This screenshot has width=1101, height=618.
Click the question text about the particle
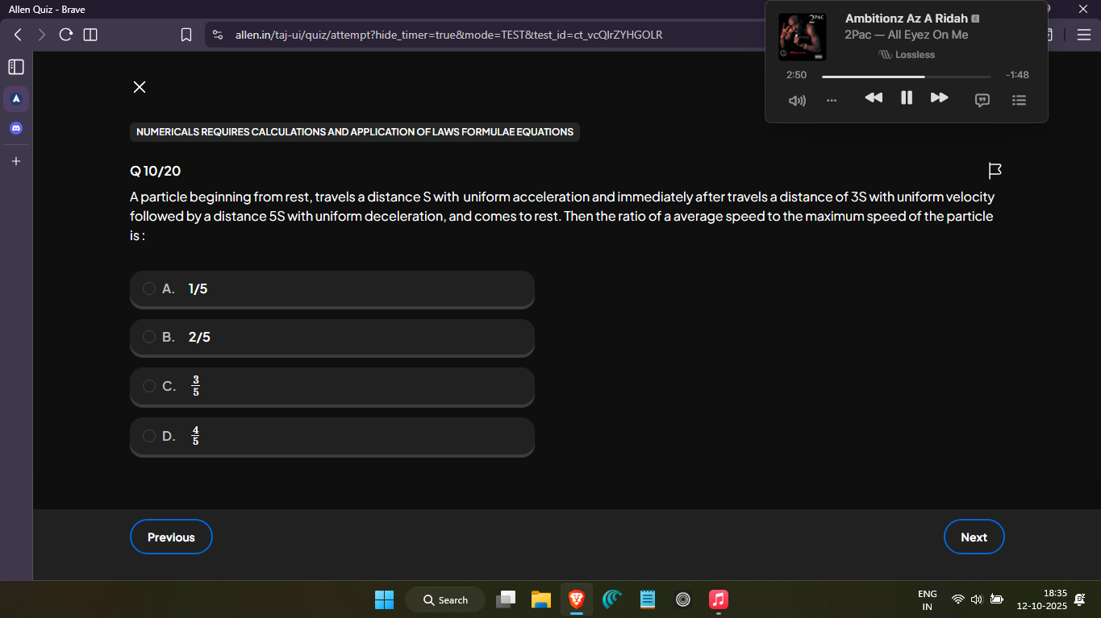[562, 217]
